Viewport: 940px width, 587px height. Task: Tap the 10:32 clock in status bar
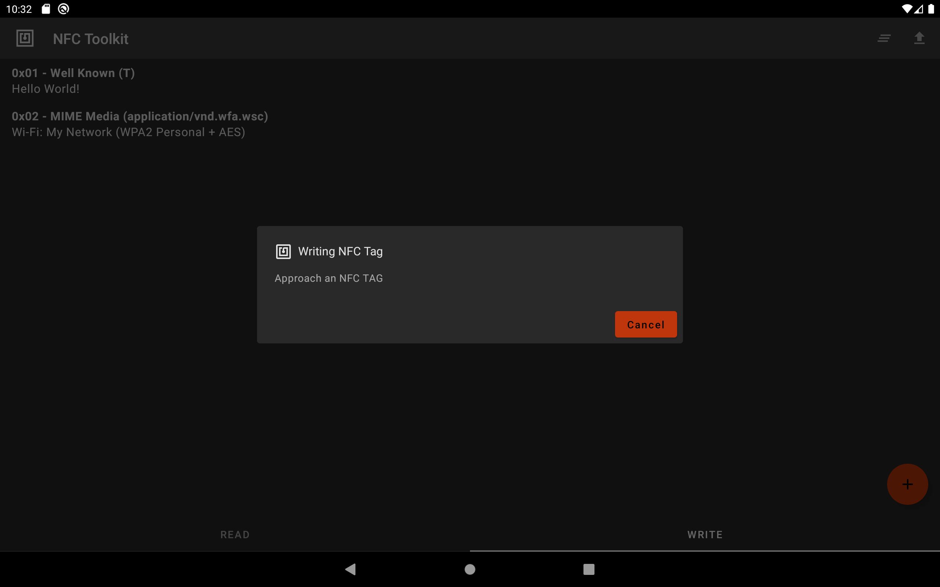(x=19, y=9)
